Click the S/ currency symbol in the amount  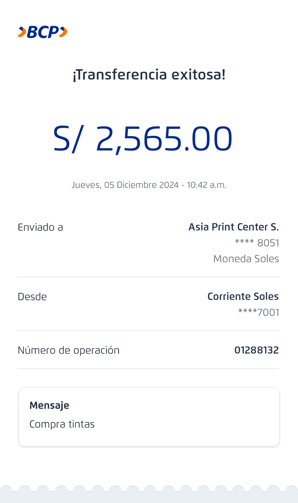coord(68,139)
